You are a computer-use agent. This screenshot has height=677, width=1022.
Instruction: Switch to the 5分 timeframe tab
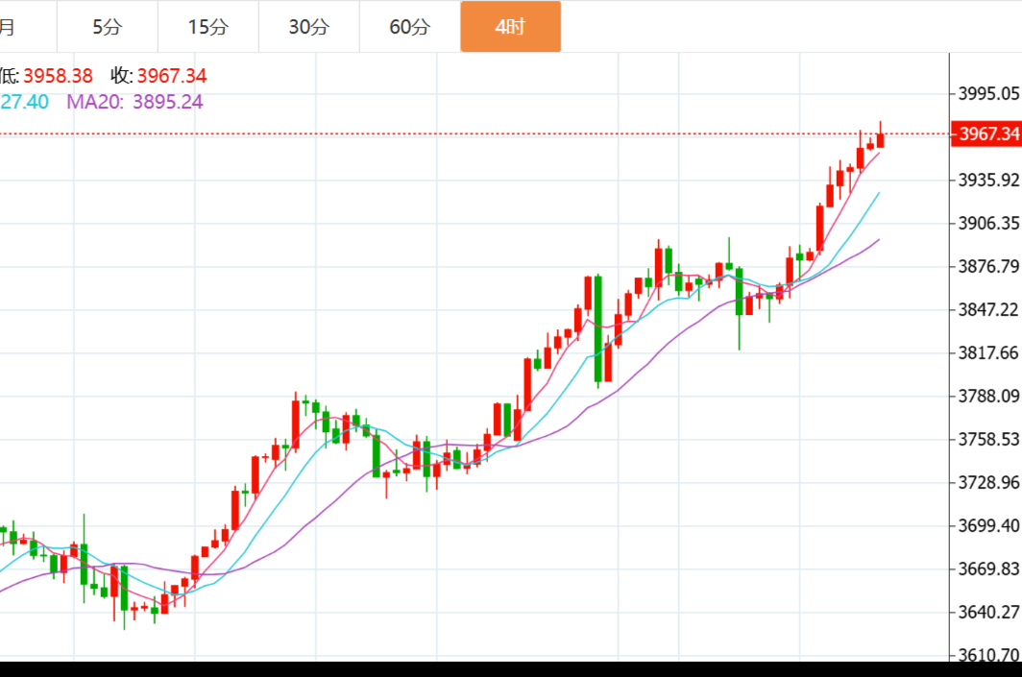108,27
